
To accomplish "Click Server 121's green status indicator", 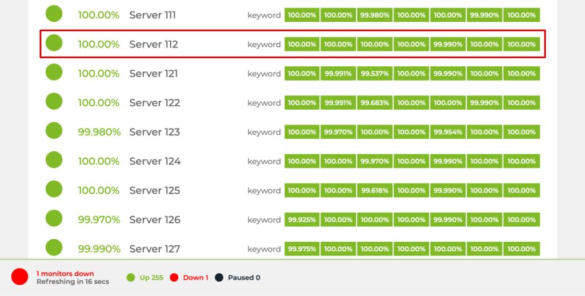I will 54,72.
